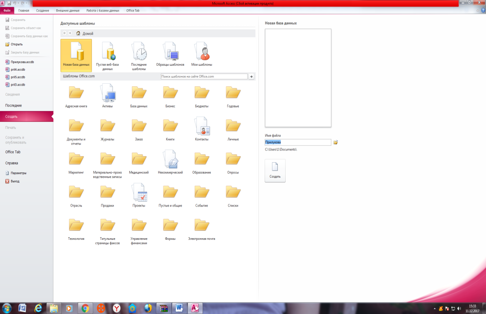Screen dimensions: 486x314
Task: Open Материально-производственные запасы folder
Action: click(108, 165)
